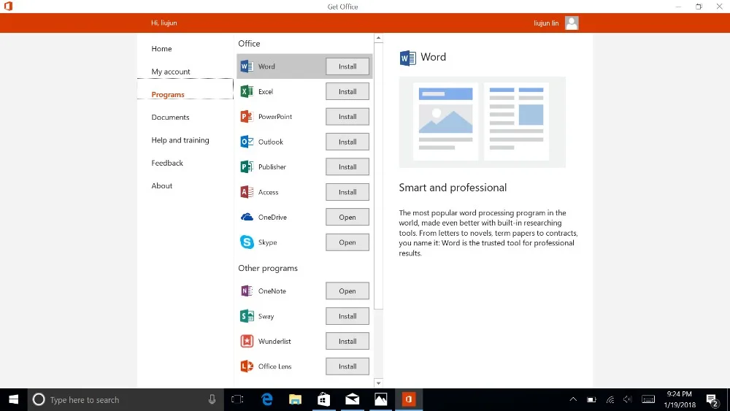Click the Excel app icon

click(x=247, y=91)
